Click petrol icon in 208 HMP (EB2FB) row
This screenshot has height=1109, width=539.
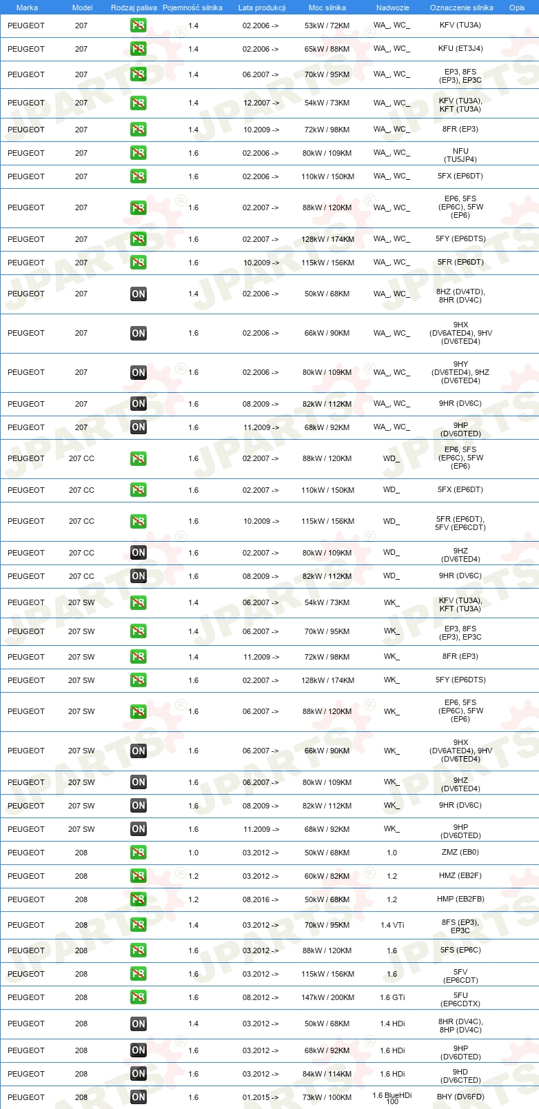pyautogui.click(x=139, y=899)
